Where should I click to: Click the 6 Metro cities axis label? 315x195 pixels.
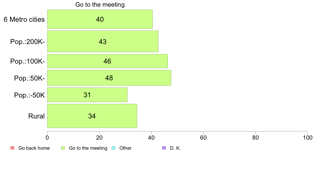coord(24,20)
